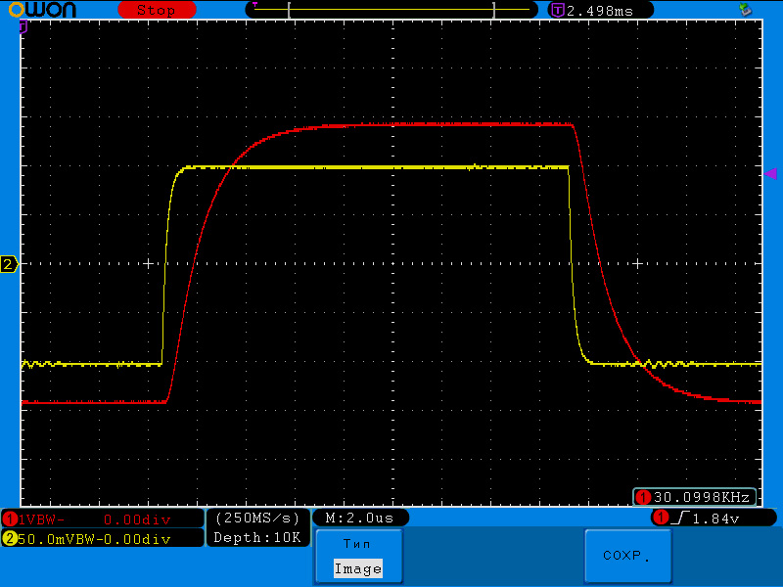Click the waveform memory position overview bar
This screenshot has width=783, height=587.
pyautogui.click(x=391, y=10)
